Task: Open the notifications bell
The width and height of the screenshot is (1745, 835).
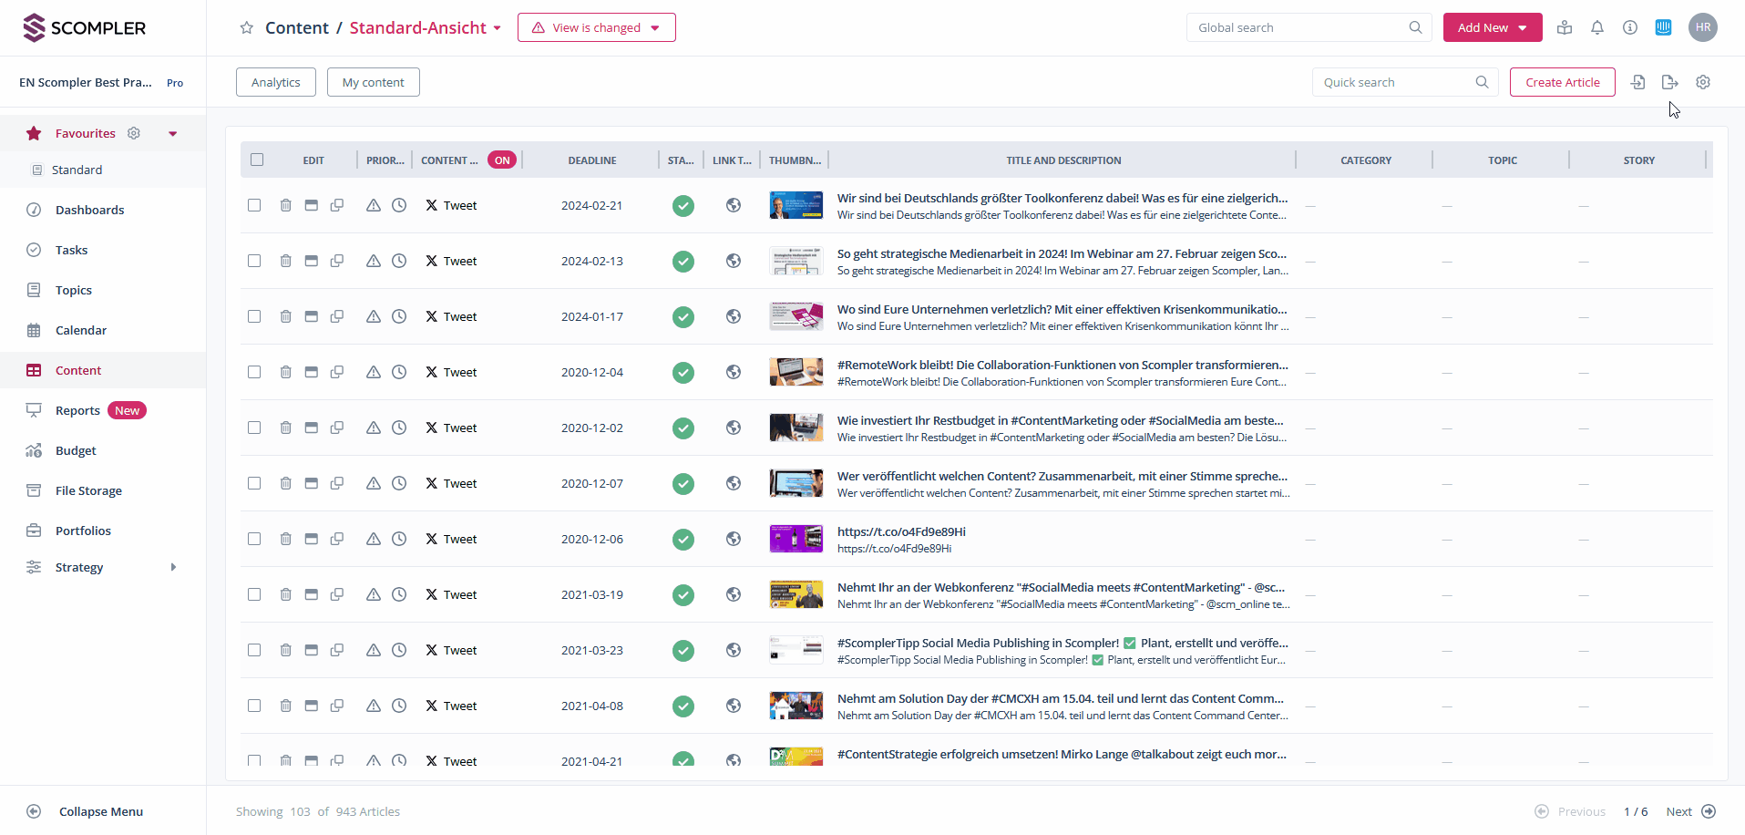Action: (x=1596, y=27)
